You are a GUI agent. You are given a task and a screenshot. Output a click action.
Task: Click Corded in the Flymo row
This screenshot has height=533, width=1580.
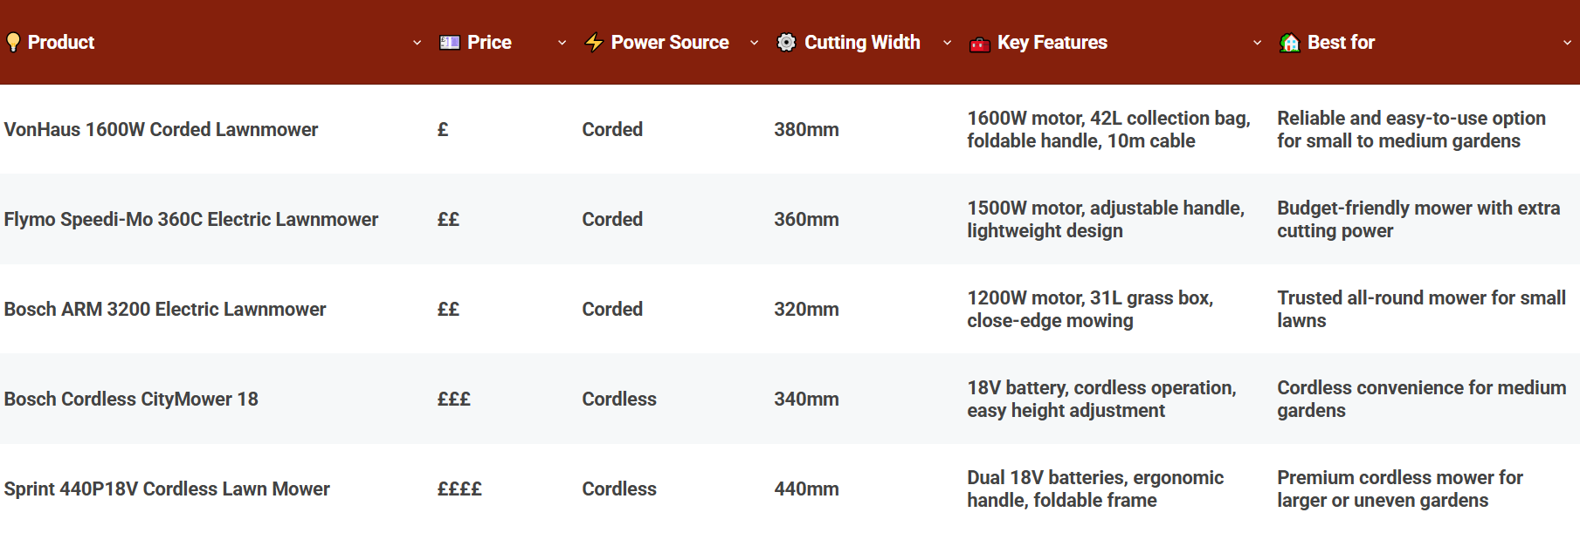click(x=612, y=220)
